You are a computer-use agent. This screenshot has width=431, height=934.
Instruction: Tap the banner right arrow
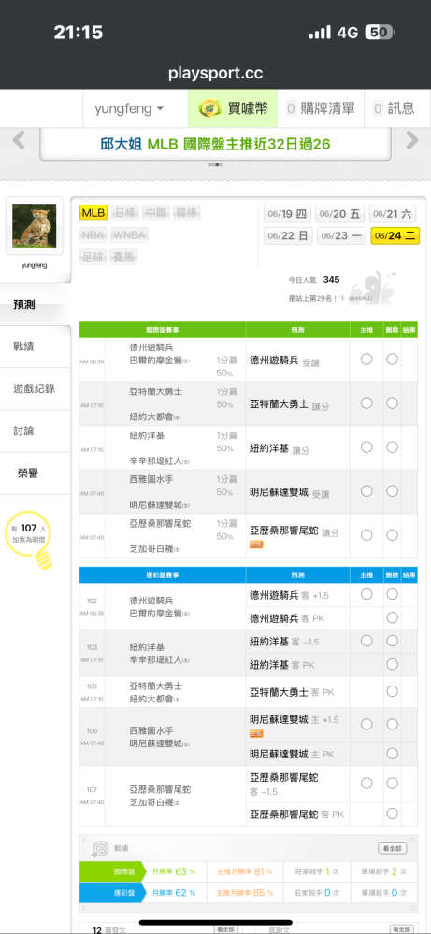click(x=412, y=141)
